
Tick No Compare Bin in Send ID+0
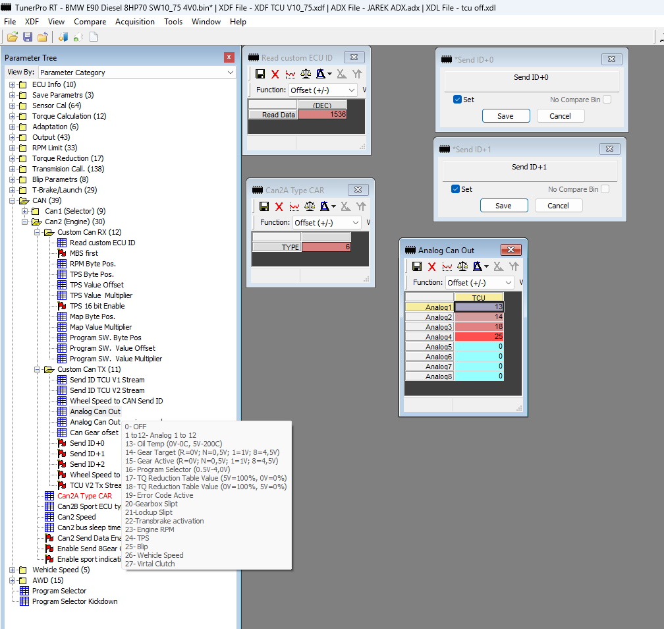tap(607, 100)
